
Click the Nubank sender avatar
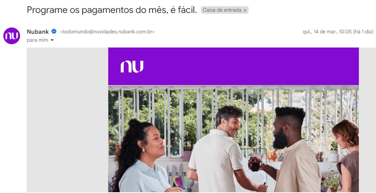coord(12,36)
